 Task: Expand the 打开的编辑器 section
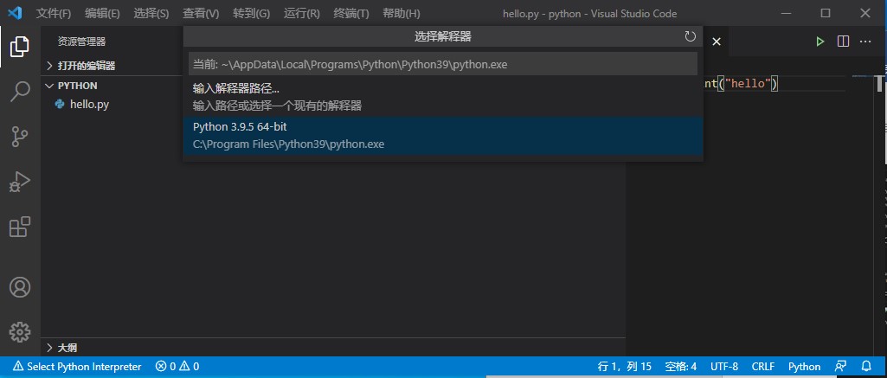click(86, 66)
